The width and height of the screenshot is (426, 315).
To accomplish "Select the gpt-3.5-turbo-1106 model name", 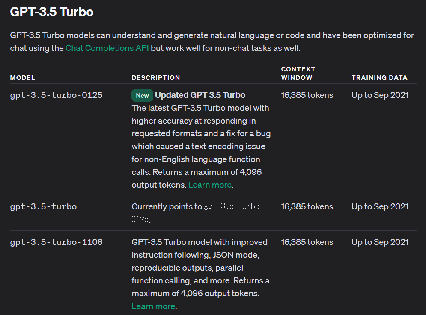I will pos(56,242).
